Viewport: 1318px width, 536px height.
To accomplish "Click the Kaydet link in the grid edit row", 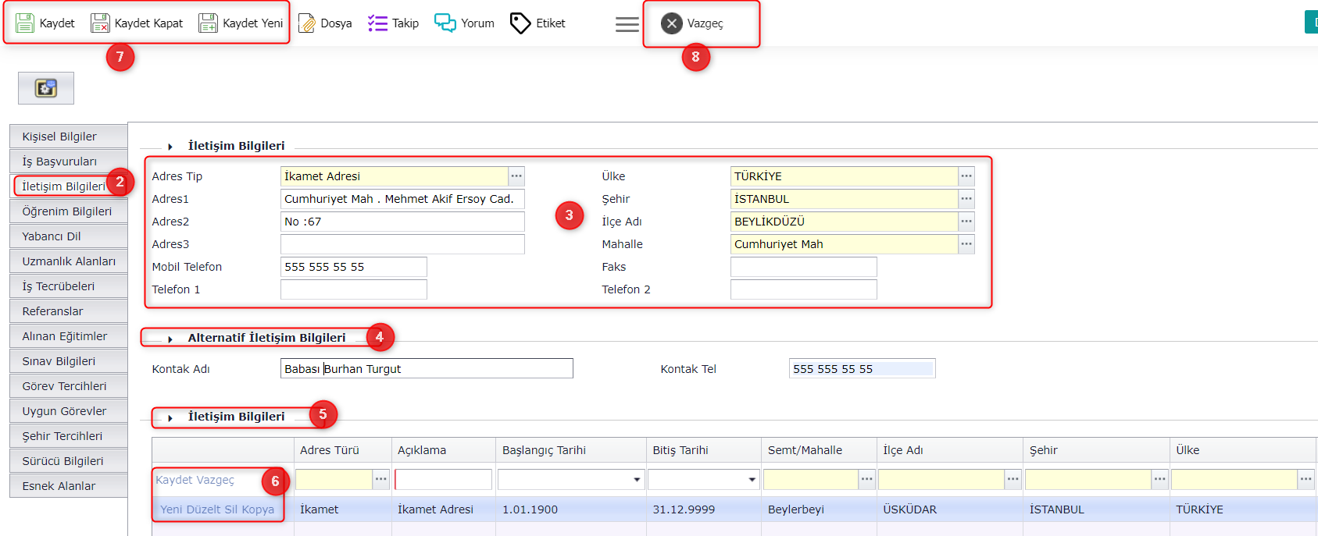I will (173, 480).
